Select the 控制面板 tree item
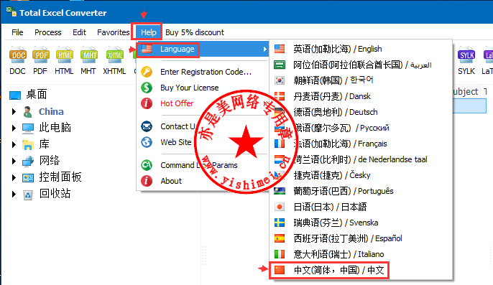 [60, 177]
